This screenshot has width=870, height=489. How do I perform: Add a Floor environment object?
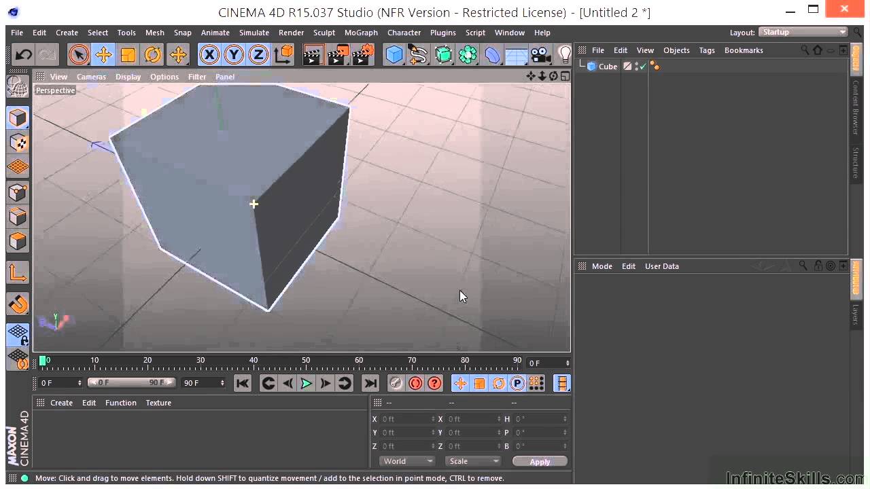(x=517, y=54)
